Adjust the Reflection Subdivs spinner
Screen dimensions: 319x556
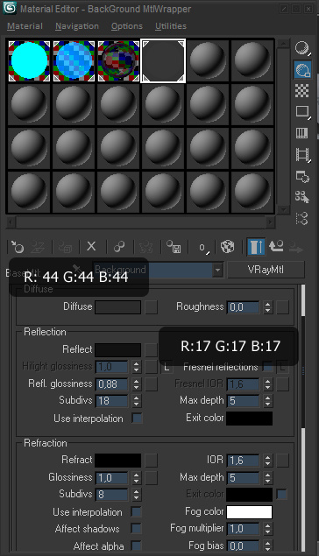[x=136, y=401]
